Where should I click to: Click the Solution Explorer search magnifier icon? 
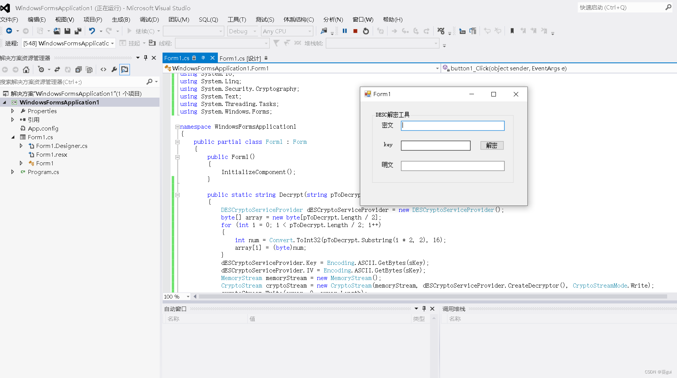(150, 82)
